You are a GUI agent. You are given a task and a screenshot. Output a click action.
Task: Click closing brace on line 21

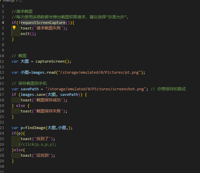point(13,117)
